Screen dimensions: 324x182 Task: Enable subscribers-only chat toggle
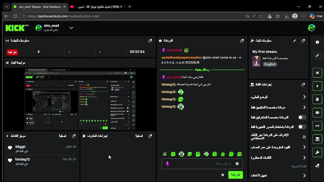pos(302,117)
